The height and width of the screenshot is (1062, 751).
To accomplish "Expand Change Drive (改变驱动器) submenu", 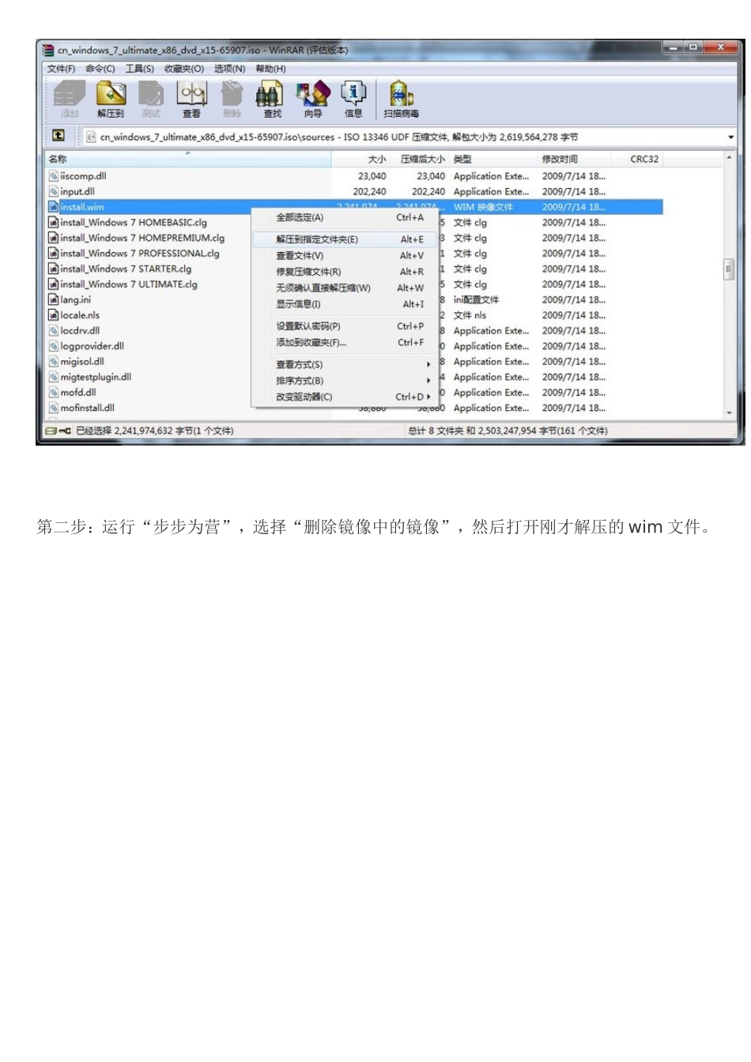I will coord(344,397).
